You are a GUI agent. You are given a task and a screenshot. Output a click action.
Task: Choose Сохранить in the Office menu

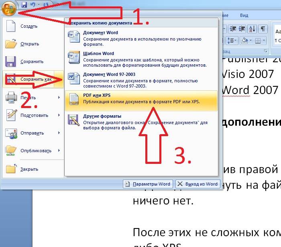tap(33, 61)
